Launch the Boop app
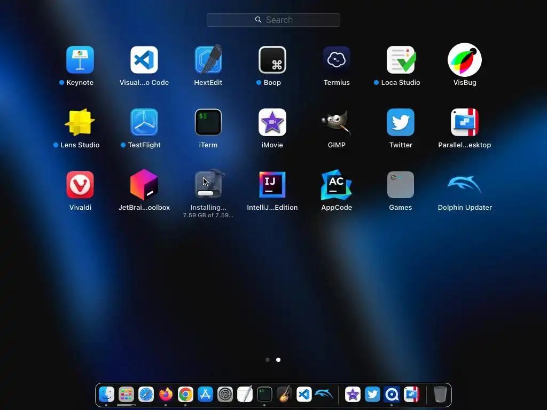547x410 pixels. point(272,60)
